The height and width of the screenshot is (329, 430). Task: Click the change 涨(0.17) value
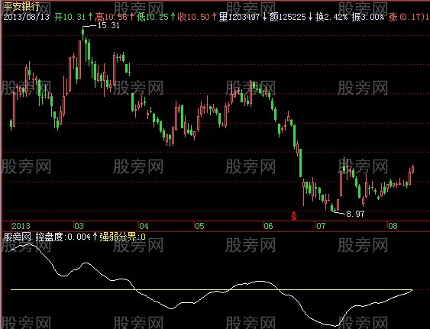406,17
